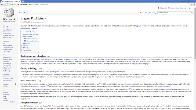This screenshot has width=196, height=110.
Task: Open Random article link
Action: tap(7, 34)
